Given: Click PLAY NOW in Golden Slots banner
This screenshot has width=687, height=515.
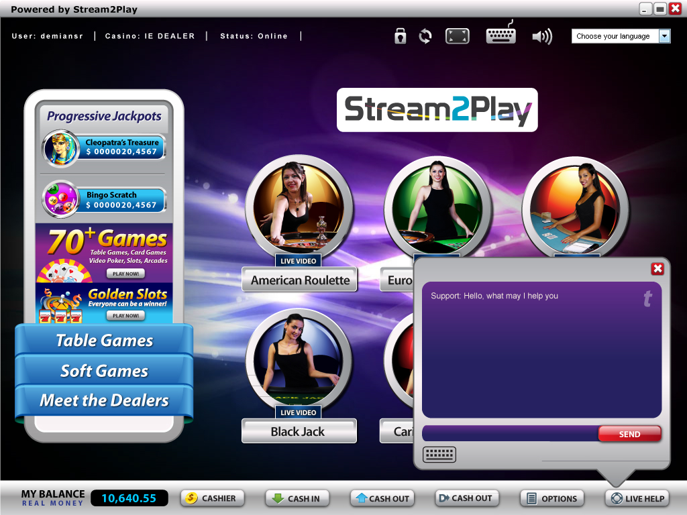Looking at the screenshot, I should tap(125, 315).
